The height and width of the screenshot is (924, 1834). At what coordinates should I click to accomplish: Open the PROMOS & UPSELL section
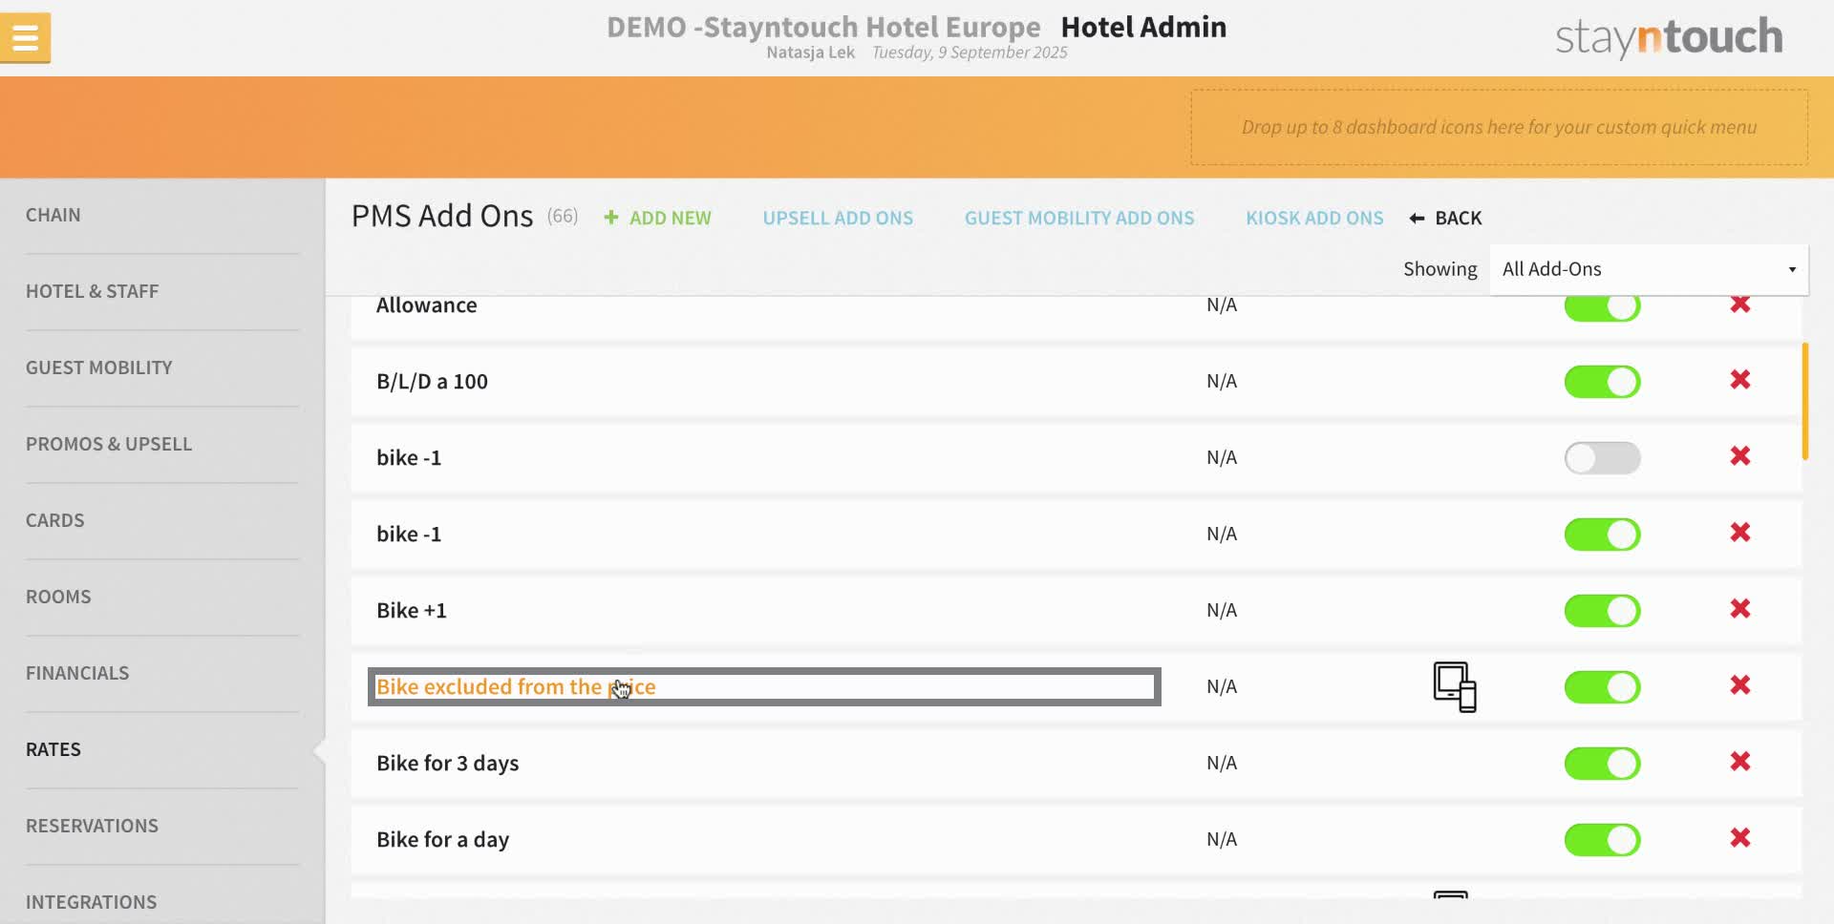109,444
